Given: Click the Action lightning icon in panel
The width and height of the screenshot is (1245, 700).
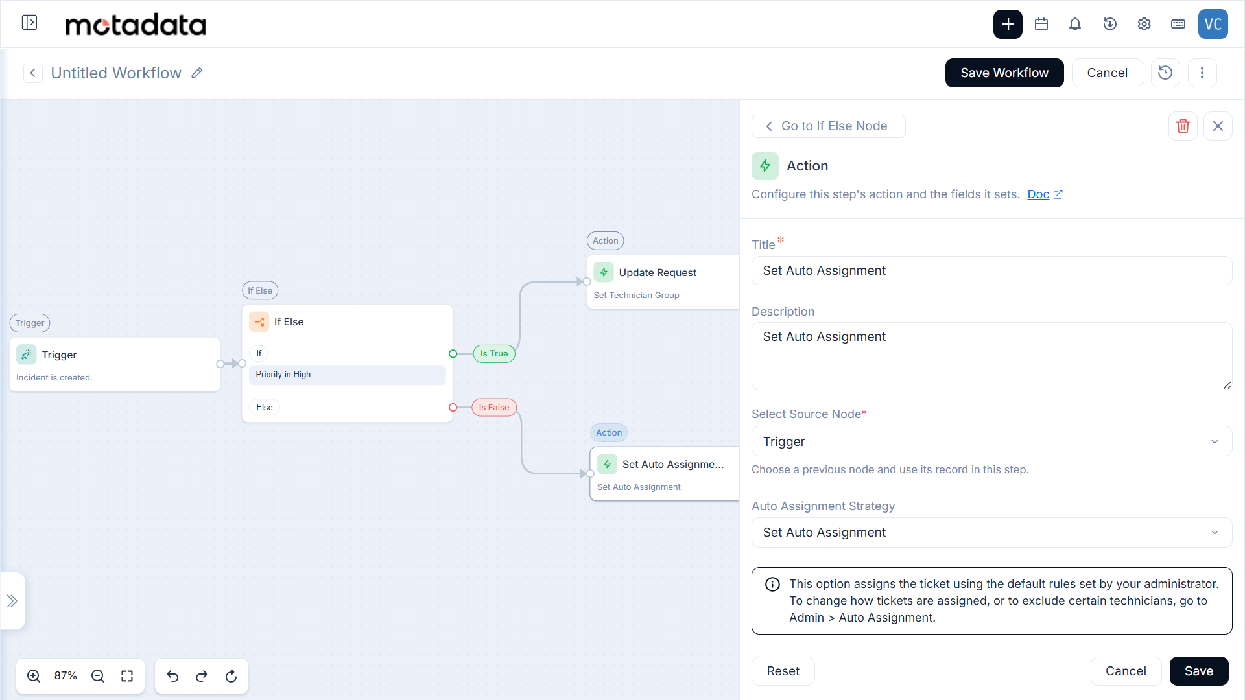Looking at the screenshot, I should pos(765,166).
